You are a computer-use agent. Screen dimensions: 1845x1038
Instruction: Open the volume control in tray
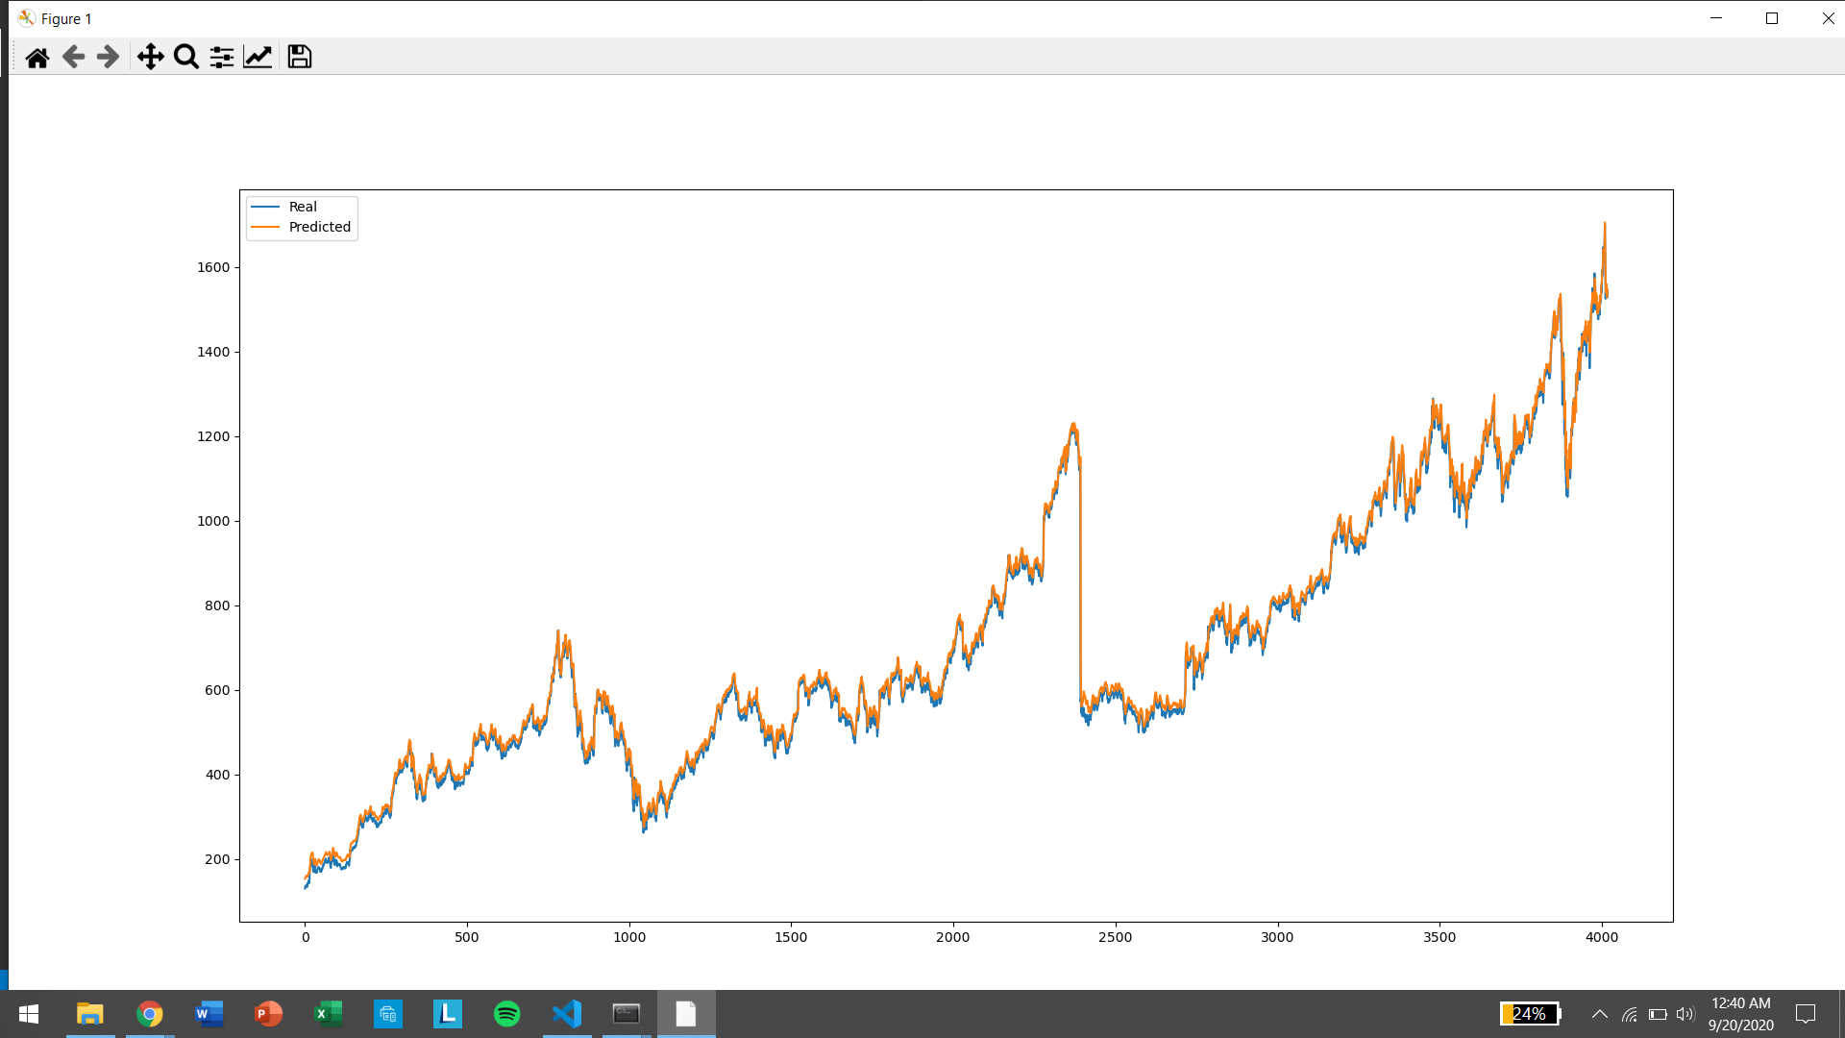(x=1685, y=1014)
